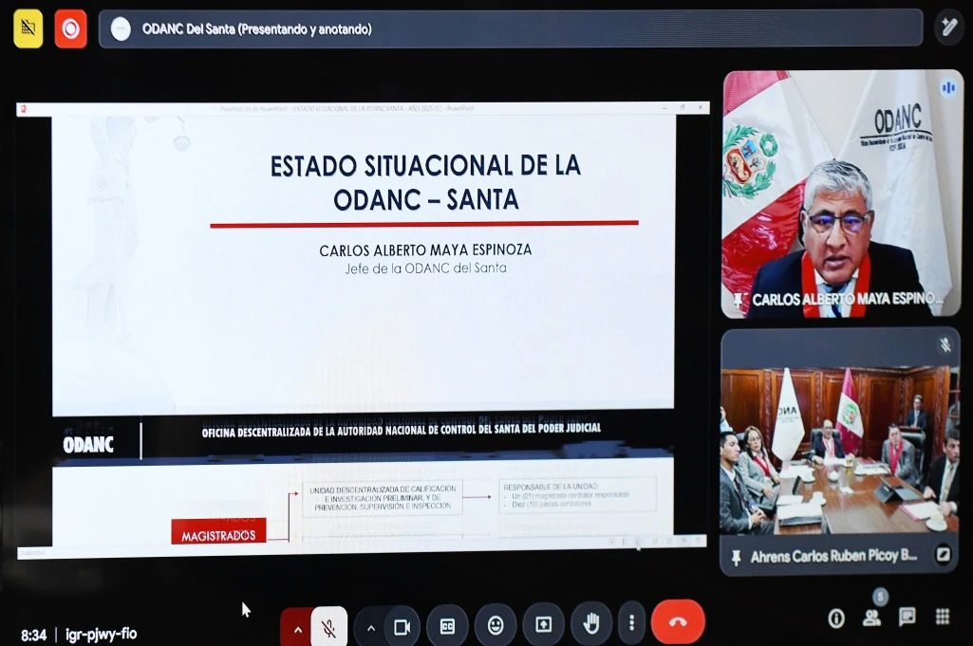Unpin the Ahrens Carlos Ruben Picoy tile
This screenshot has width=973, height=646.
tap(736, 558)
